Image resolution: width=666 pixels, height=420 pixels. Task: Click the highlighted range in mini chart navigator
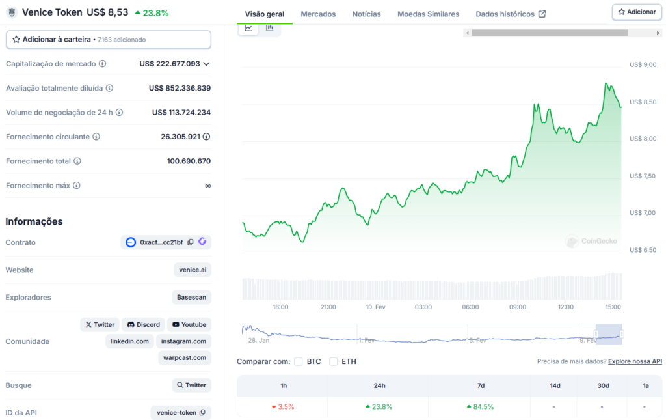[x=609, y=334]
